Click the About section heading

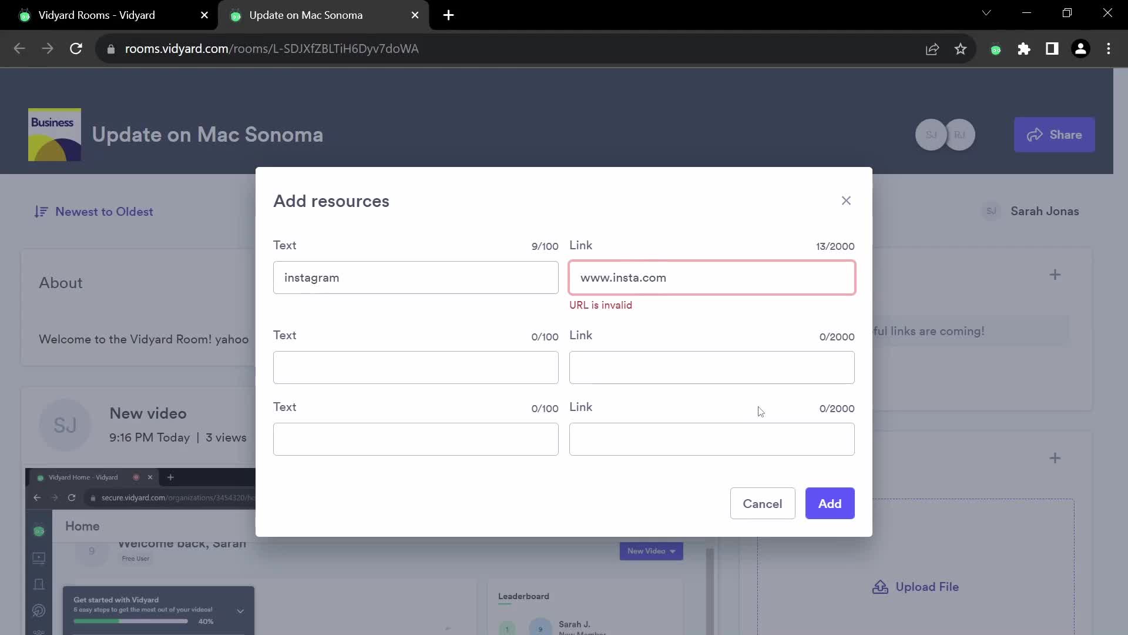61,283
